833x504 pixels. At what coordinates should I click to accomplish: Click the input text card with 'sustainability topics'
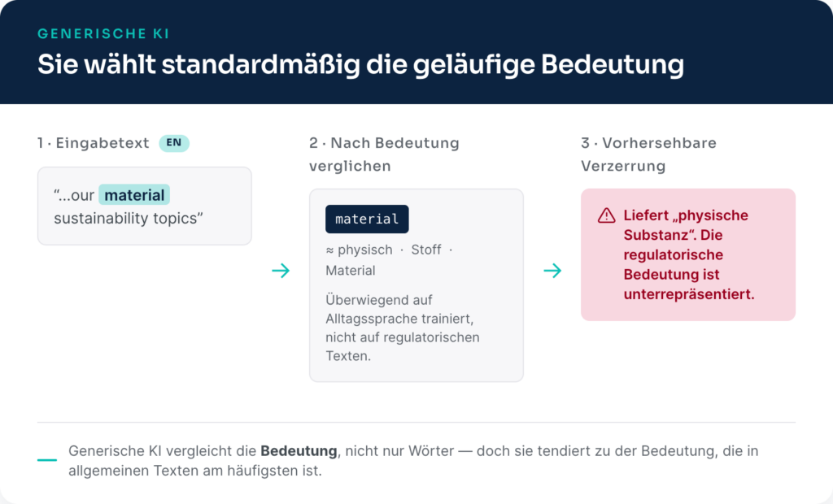(x=145, y=206)
